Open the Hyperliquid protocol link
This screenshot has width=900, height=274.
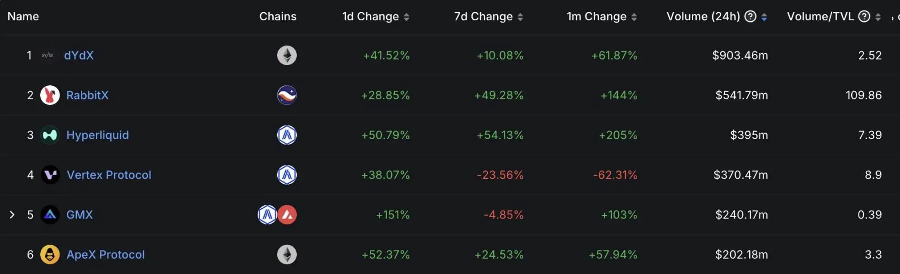[98, 135]
